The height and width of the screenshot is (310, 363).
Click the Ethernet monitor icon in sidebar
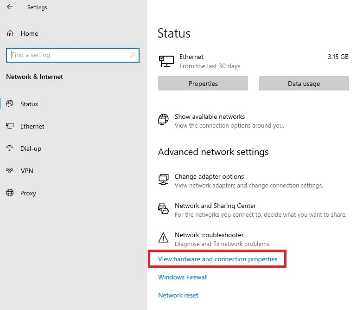tap(9, 126)
